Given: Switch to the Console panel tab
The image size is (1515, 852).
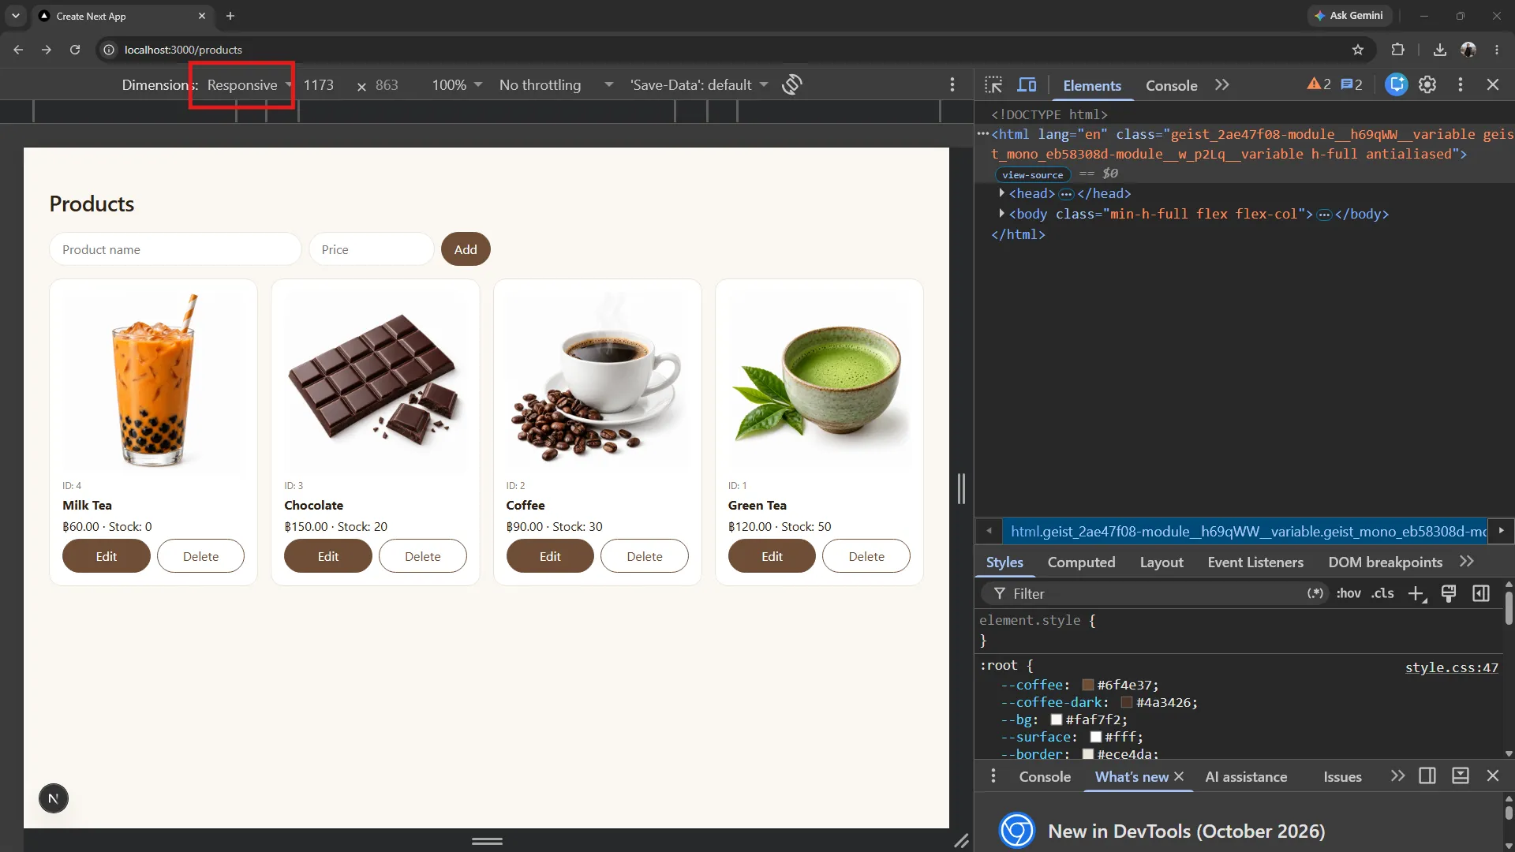Looking at the screenshot, I should point(1171,85).
